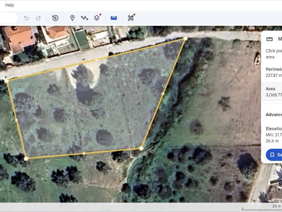
Task: Click the ruler icon in the measure panel header
Action: 270,39
